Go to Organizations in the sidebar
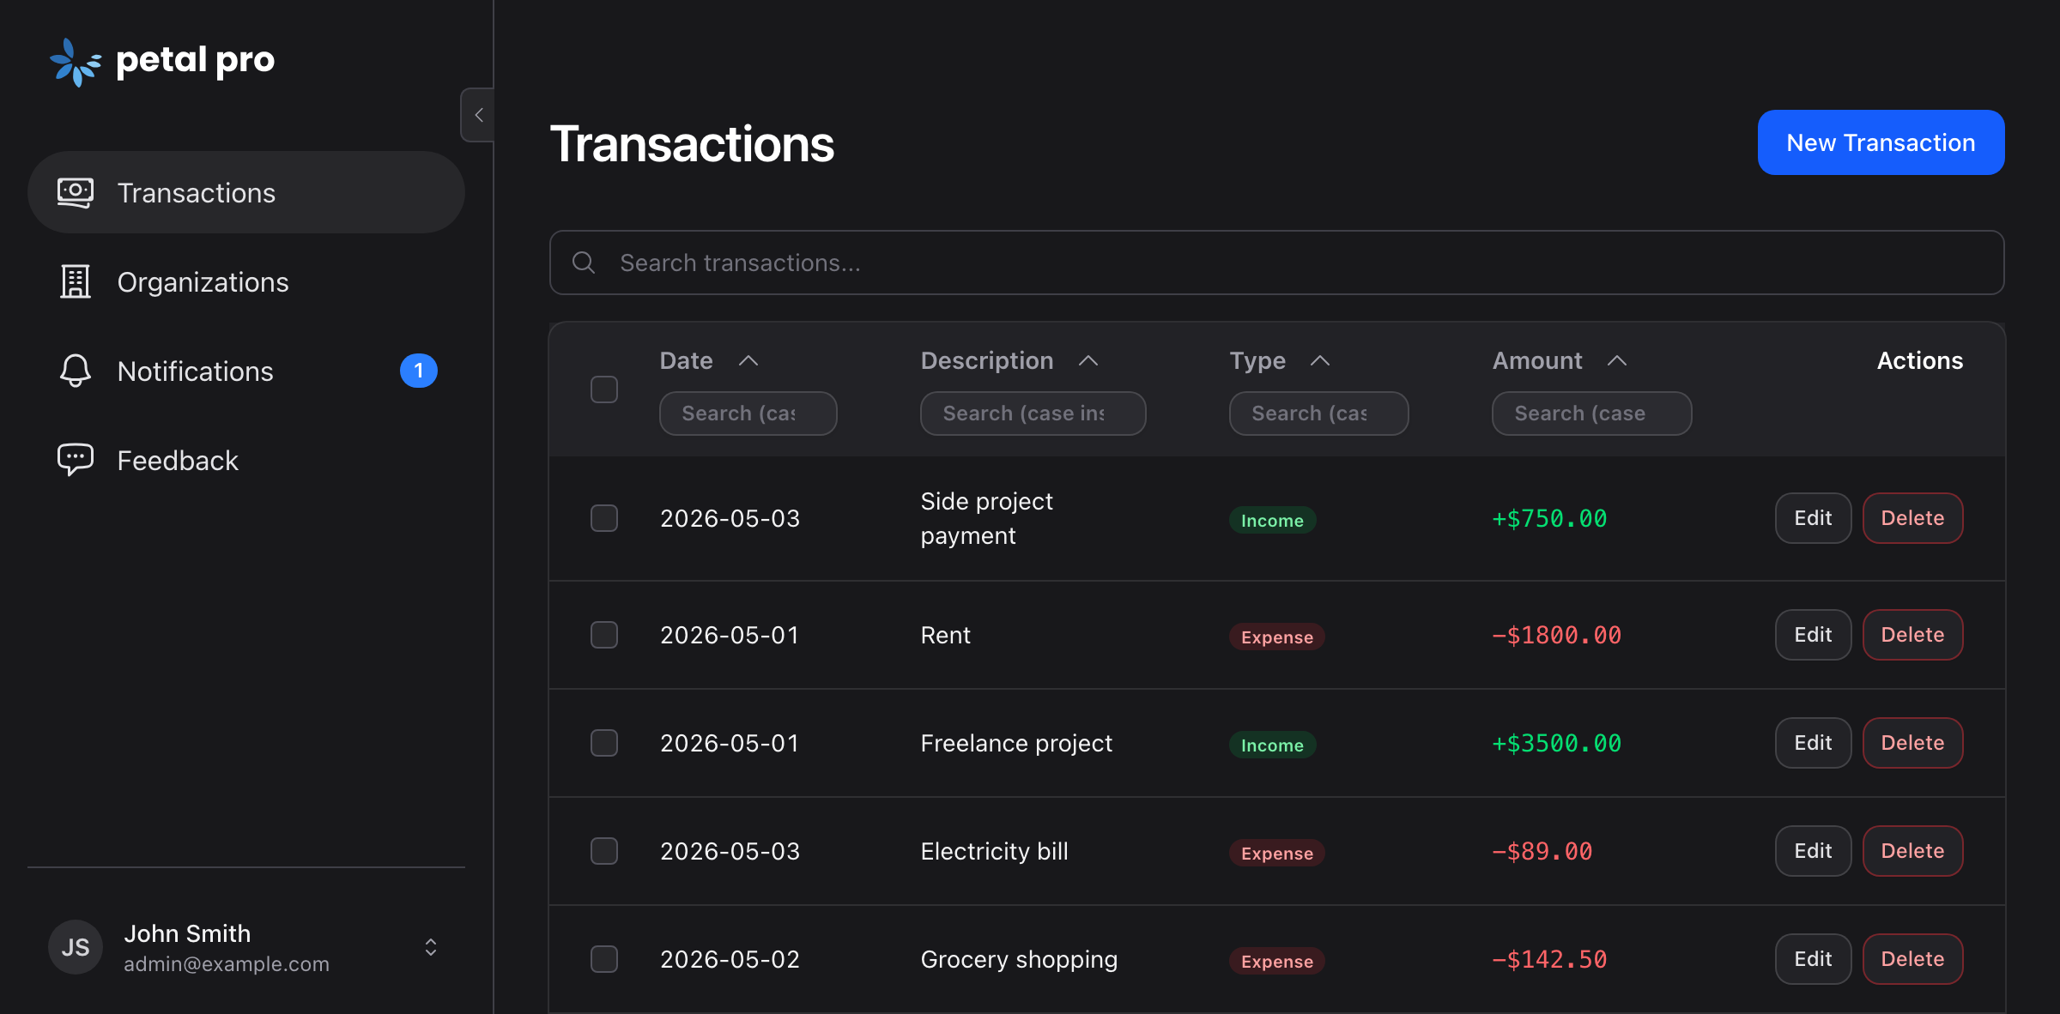Image resolution: width=2060 pixels, height=1014 pixels. (x=246, y=281)
